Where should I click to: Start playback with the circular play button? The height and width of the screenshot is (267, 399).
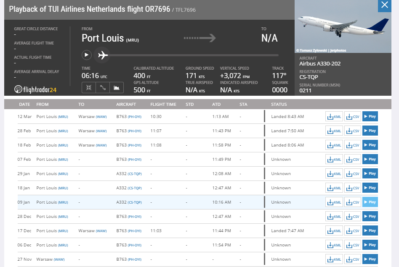[x=87, y=55]
